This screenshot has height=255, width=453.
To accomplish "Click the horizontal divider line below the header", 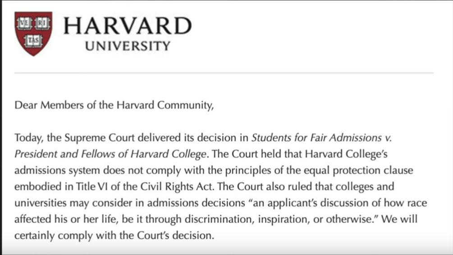I will [224, 73].
